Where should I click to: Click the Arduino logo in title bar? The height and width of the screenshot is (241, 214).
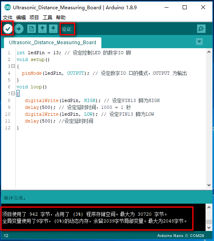pyautogui.click(x=8, y=7)
